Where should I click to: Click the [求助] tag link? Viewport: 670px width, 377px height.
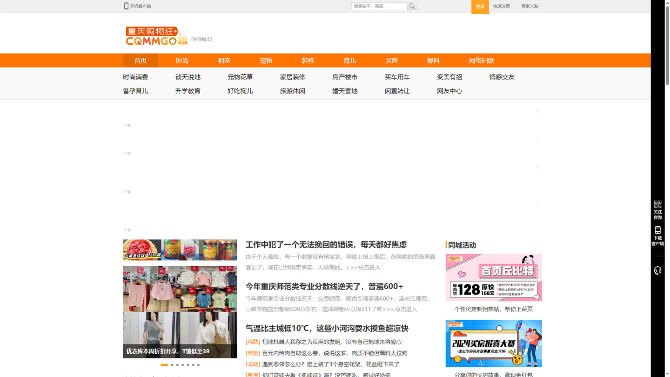pyautogui.click(x=253, y=364)
